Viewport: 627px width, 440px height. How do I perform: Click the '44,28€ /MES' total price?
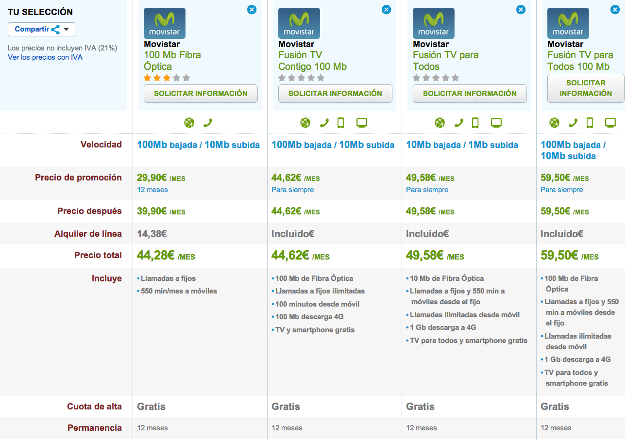[166, 256]
